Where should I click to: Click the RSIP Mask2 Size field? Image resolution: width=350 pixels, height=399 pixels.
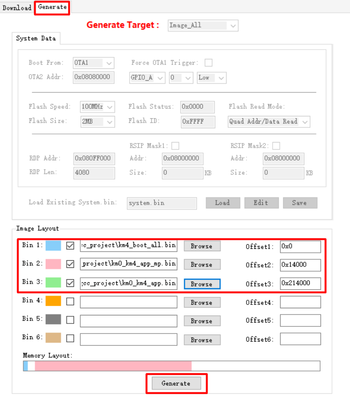tap(284, 173)
